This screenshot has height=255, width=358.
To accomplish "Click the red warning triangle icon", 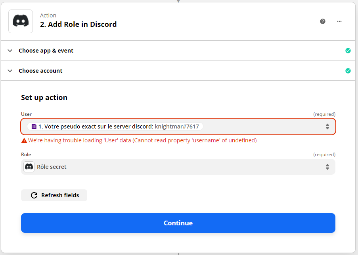I will [24, 140].
